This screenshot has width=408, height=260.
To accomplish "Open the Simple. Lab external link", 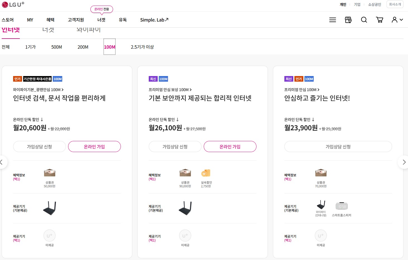I will 154,20.
